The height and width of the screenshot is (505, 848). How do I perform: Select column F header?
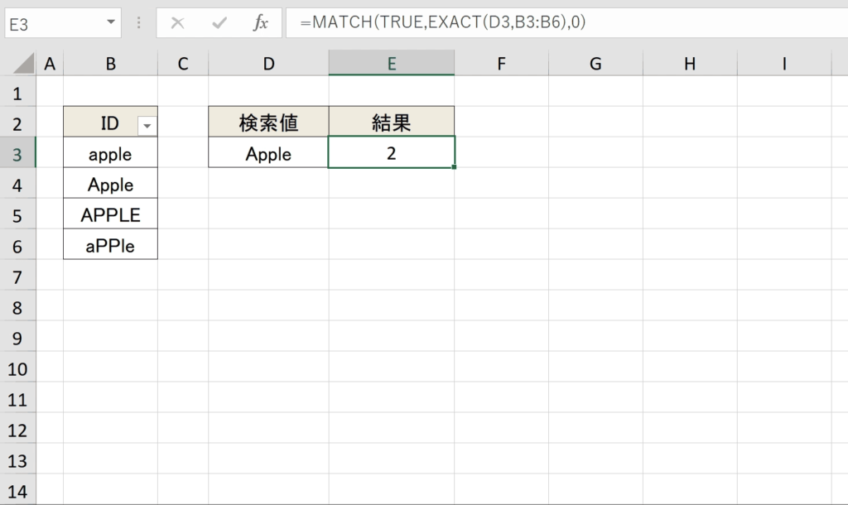501,63
